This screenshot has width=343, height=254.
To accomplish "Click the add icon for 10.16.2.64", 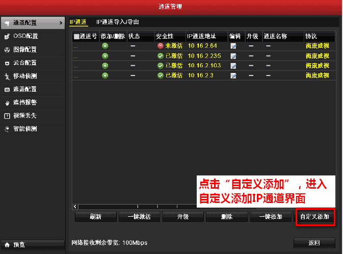I will tap(105, 46).
